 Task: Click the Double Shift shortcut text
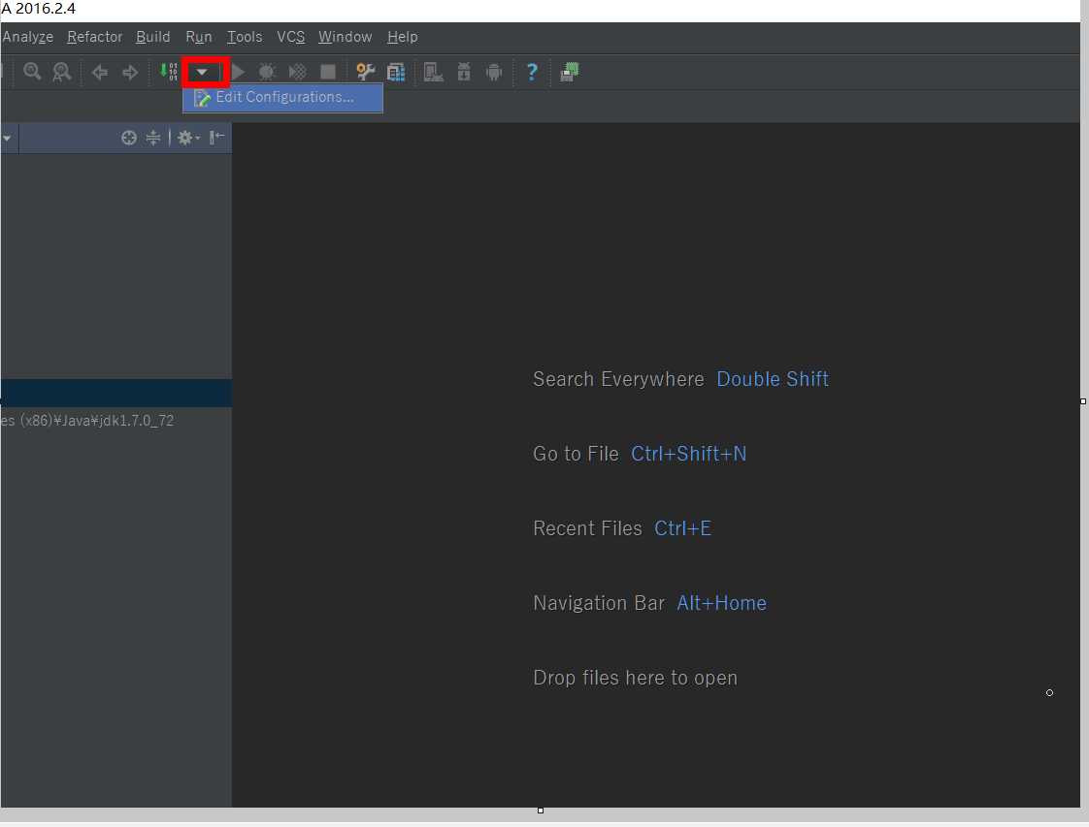click(x=773, y=379)
